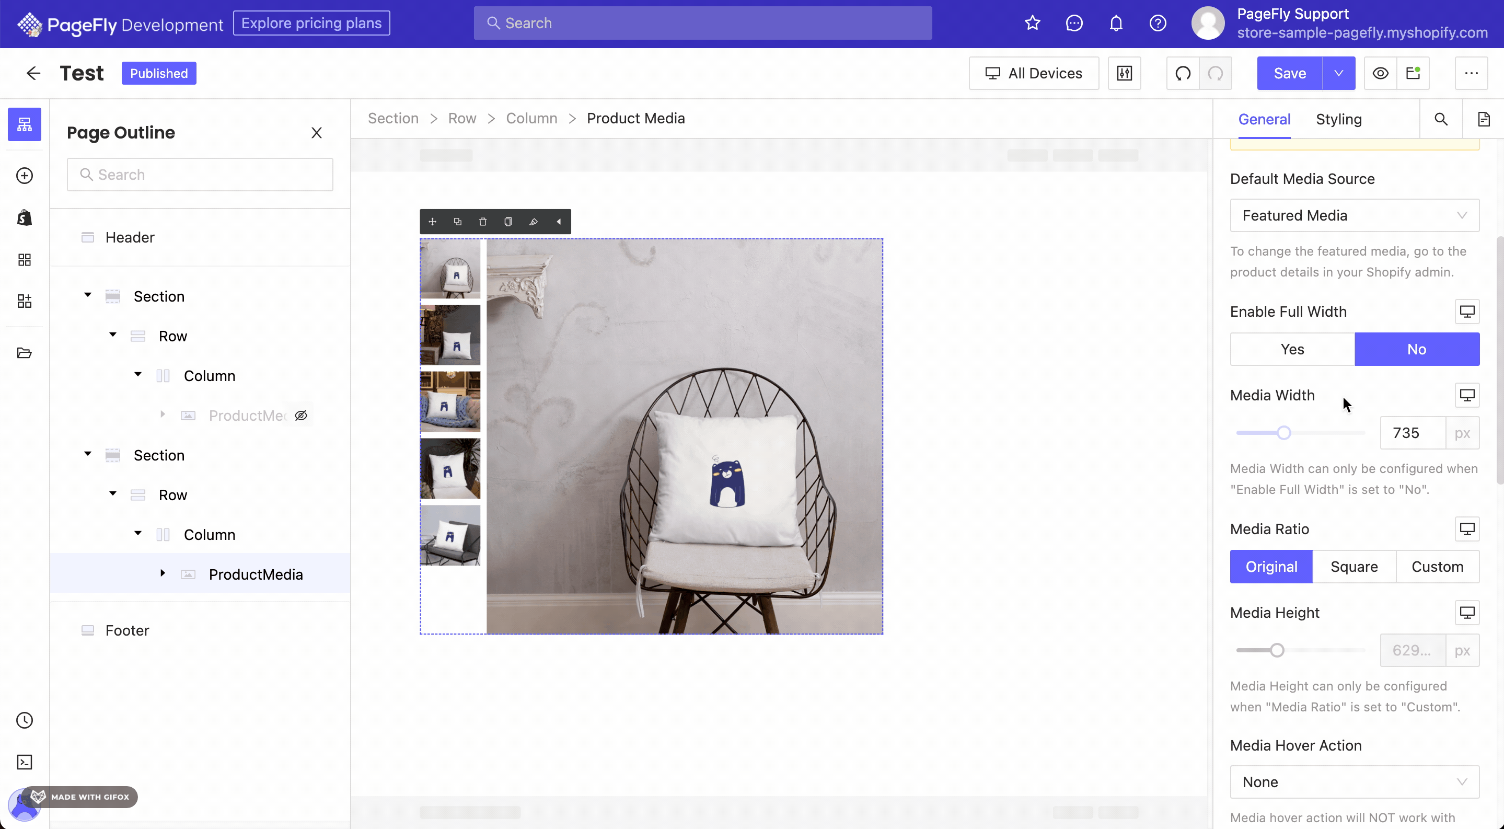Click the undo icon

point(1183,73)
